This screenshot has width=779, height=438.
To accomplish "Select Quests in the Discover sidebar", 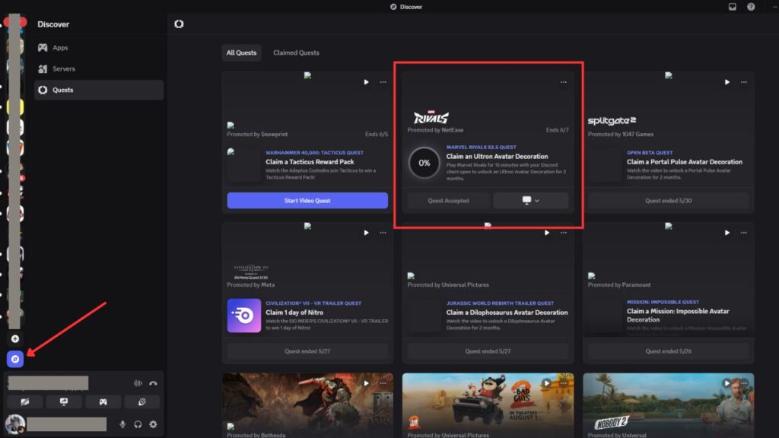I will pos(98,90).
